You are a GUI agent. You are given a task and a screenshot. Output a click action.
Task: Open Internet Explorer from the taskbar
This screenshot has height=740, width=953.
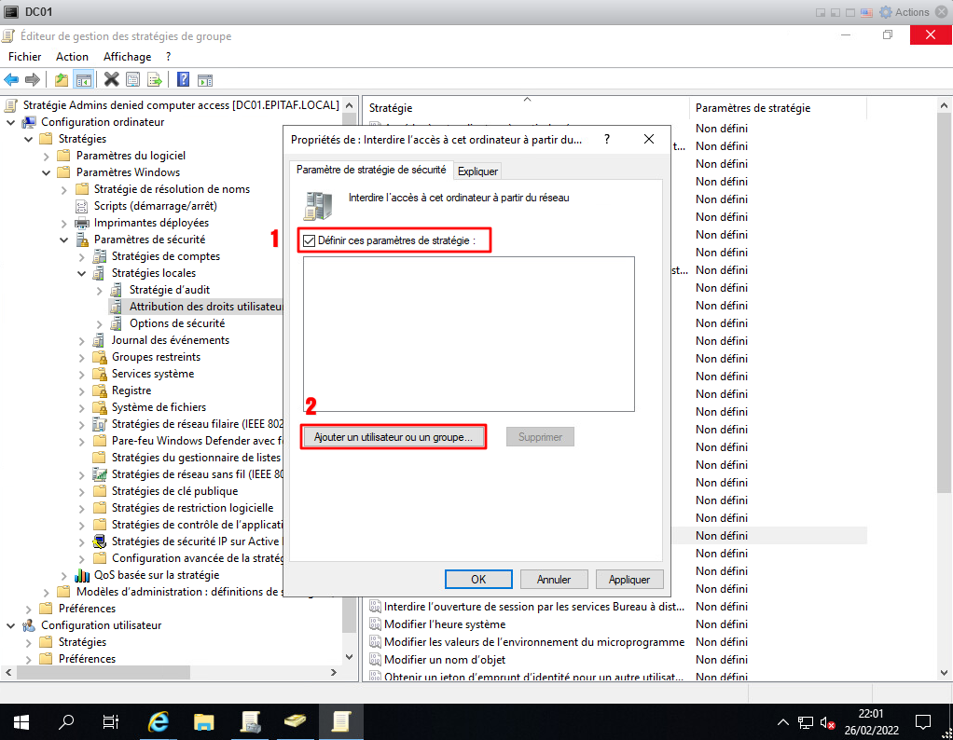click(x=159, y=721)
